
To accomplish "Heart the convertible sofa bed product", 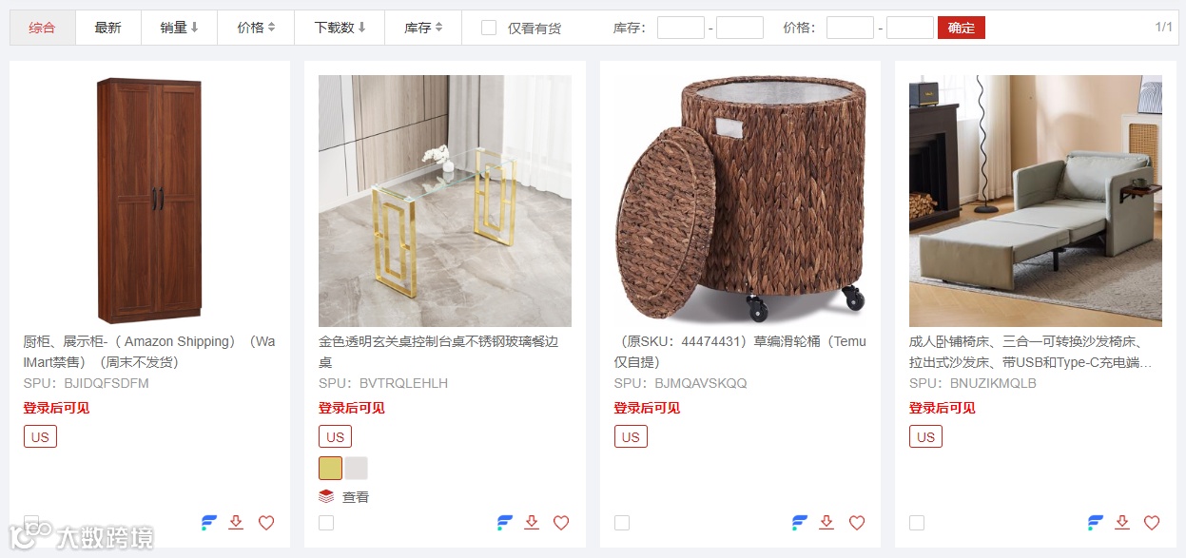I will click(x=1152, y=522).
